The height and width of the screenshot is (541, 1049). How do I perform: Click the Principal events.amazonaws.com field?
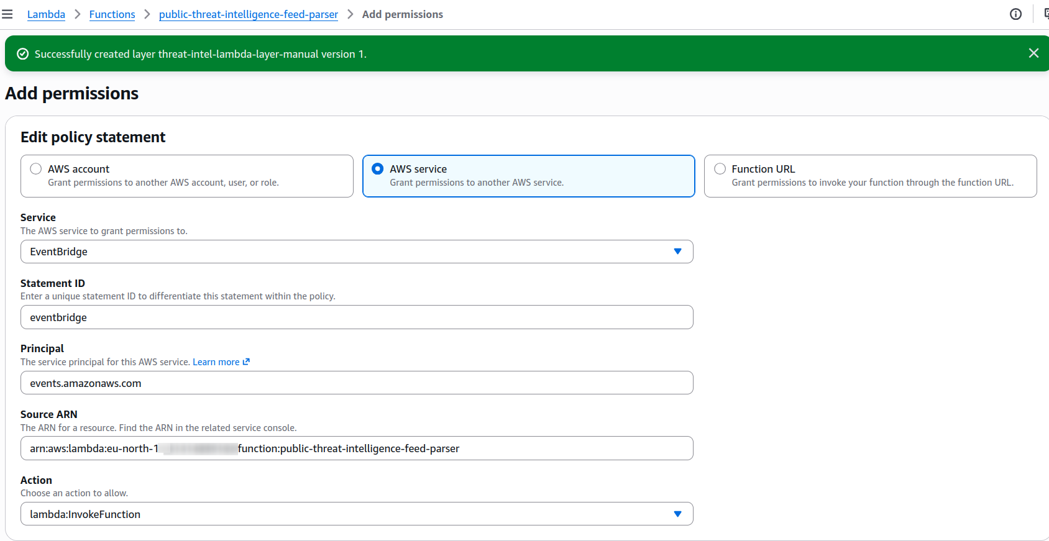pyautogui.click(x=357, y=383)
